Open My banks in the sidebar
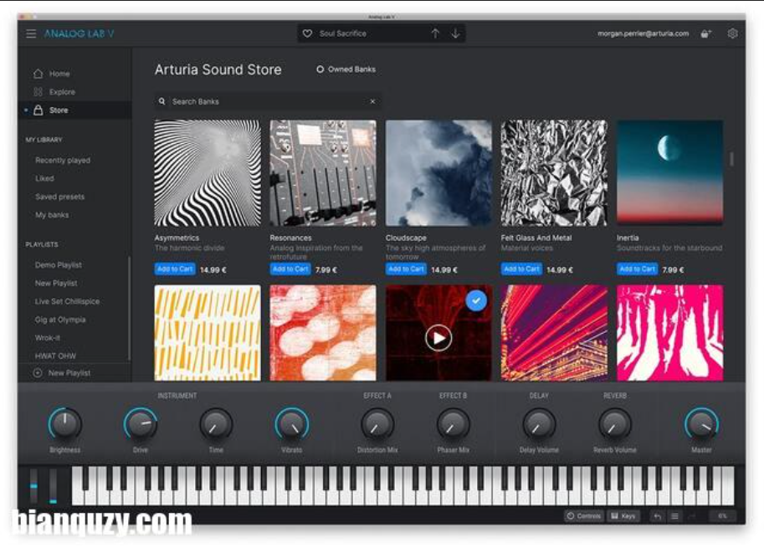This screenshot has width=764, height=548. 52,215
